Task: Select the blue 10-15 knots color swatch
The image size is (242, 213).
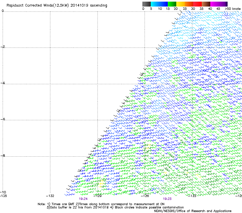Action: pos(164,4)
